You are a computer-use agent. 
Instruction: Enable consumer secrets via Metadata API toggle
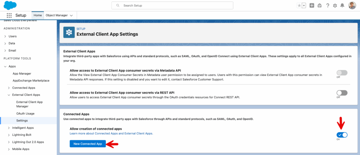click(x=342, y=73)
